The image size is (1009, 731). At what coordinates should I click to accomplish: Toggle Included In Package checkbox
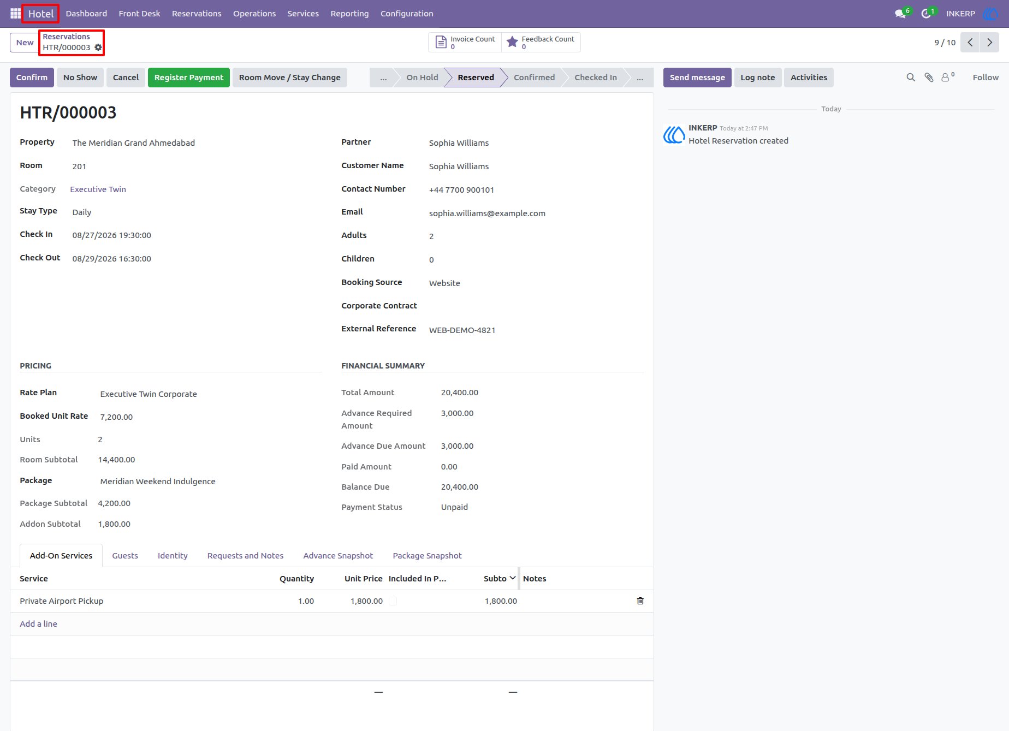pos(393,601)
